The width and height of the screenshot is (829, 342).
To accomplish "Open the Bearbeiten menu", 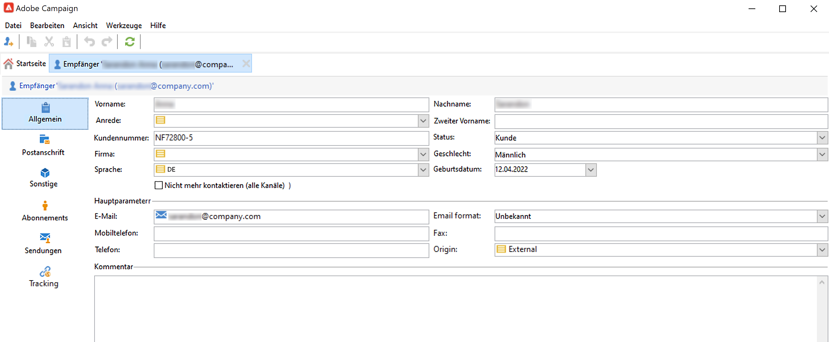I will 47,26.
